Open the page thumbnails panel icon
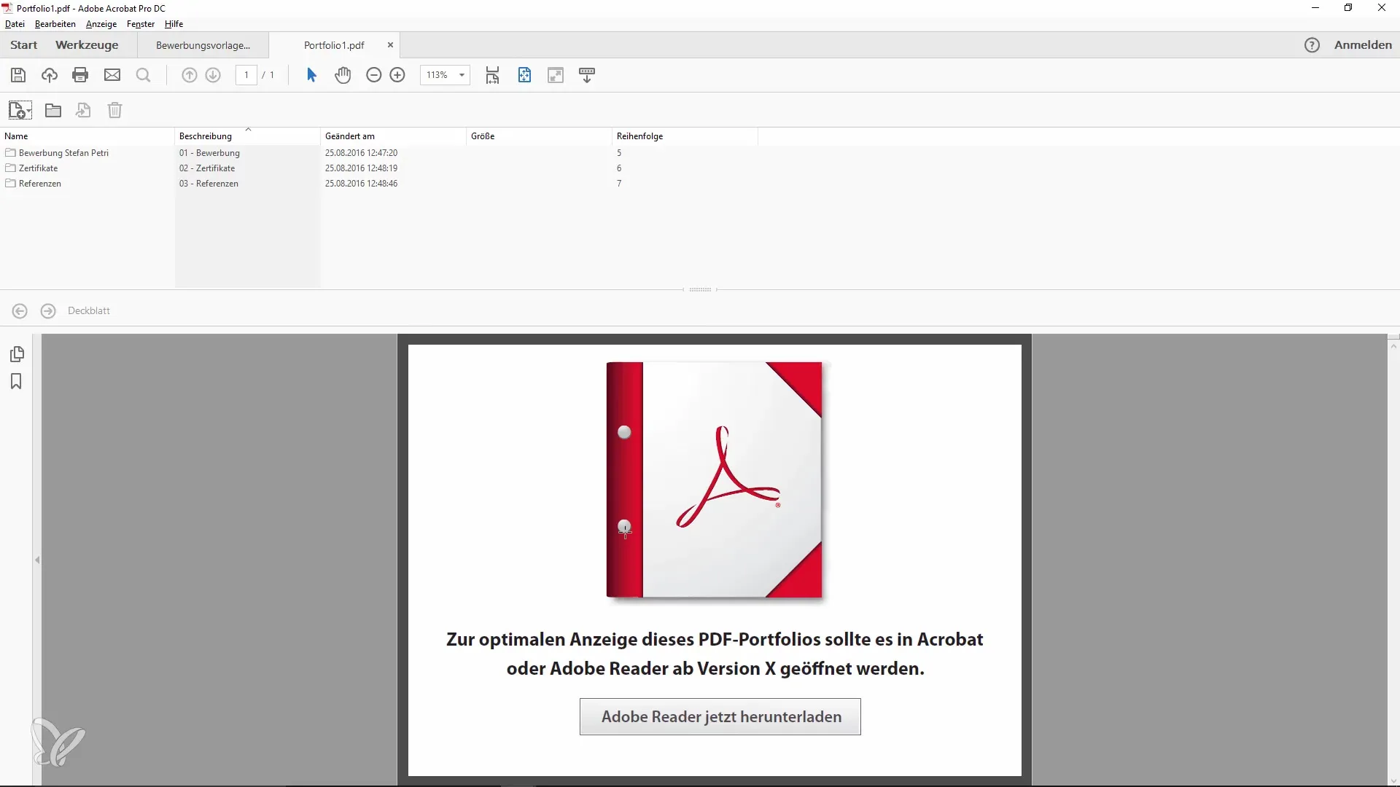1400x787 pixels. pyautogui.click(x=17, y=354)
